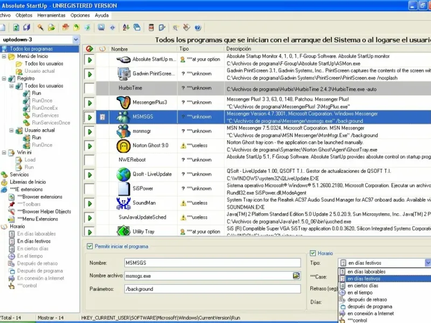Click the Norton Ghost 9.0 program icon
The width and height of the screenshot is (431, 323).
click(x=123, y=146)
